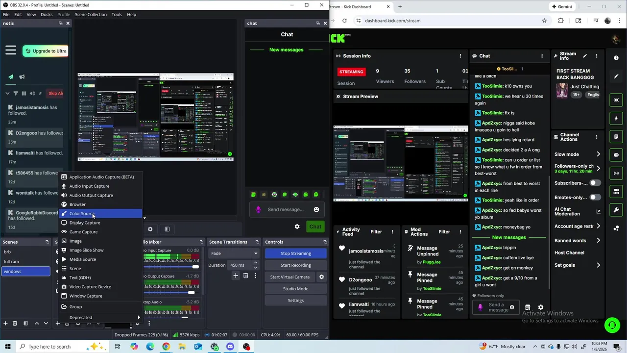Select Video Capture Device entry
Screen dimensions: 627x353
click(100, 287)
